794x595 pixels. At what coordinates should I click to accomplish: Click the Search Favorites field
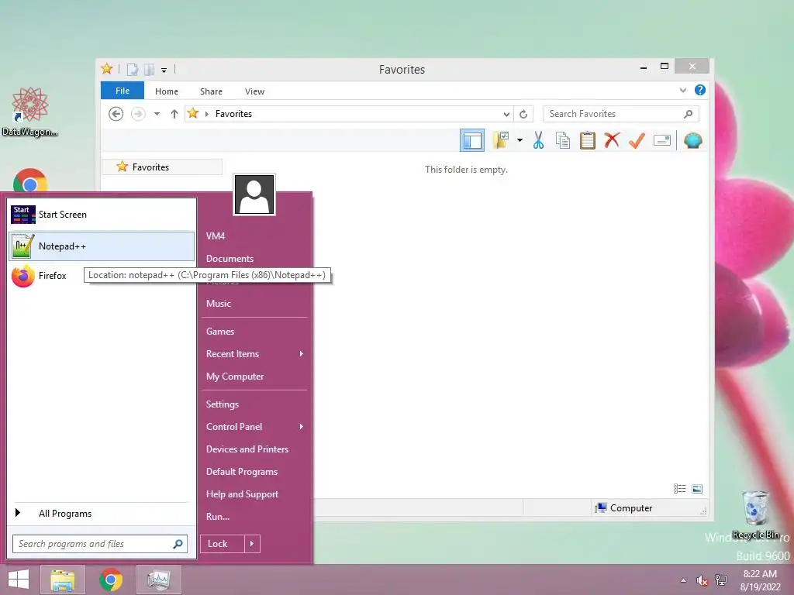tap(621, 114)
